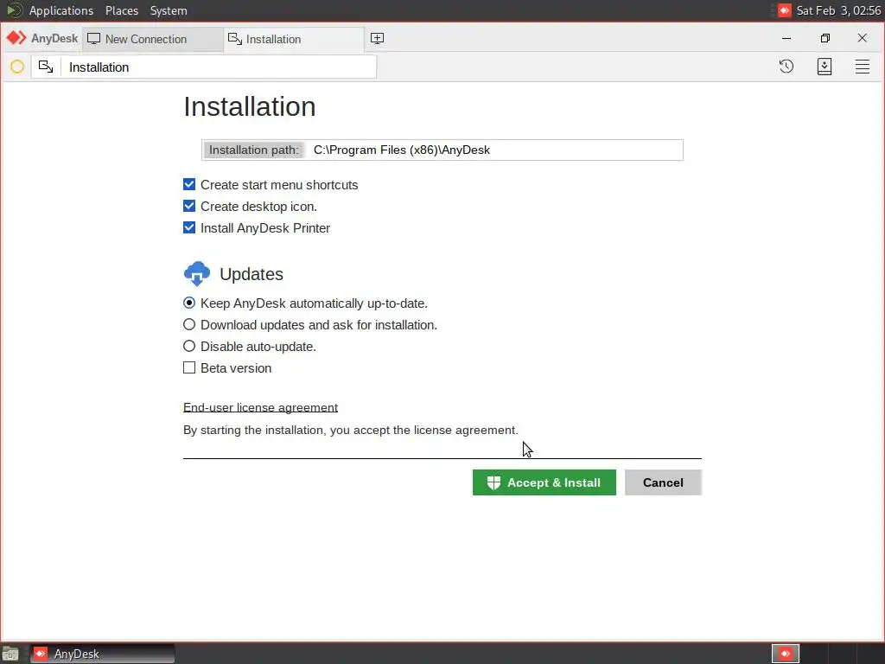
Task: Click the AnyDesk tray icon in the top panel
Action: tap(785, 10)
